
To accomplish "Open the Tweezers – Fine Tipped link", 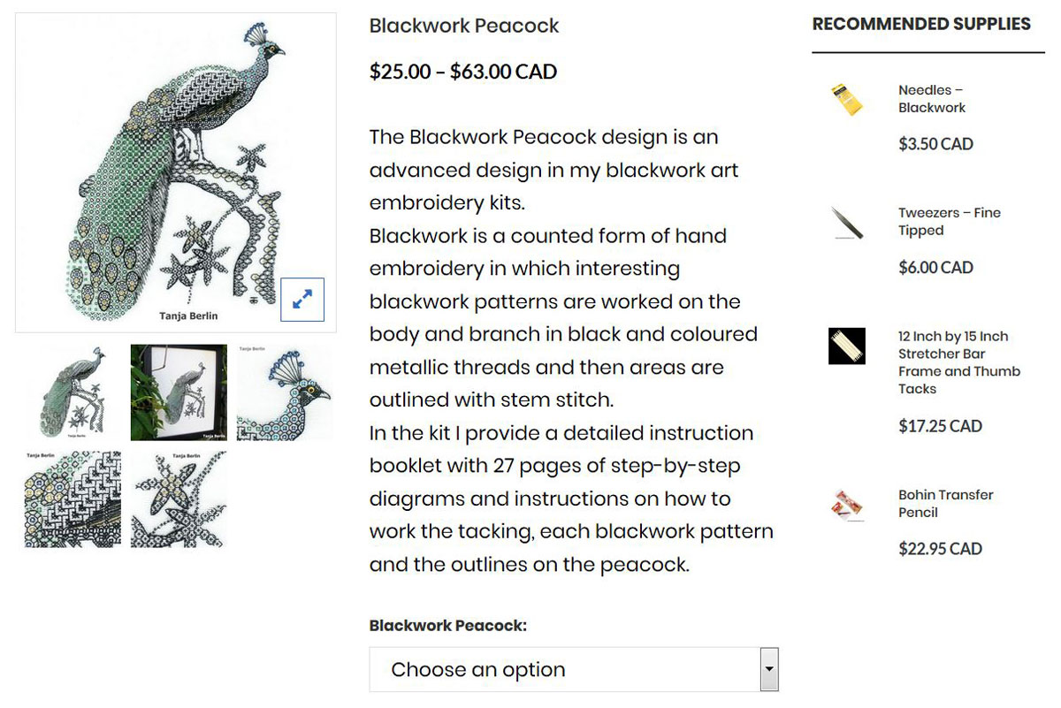I will 949,222.
